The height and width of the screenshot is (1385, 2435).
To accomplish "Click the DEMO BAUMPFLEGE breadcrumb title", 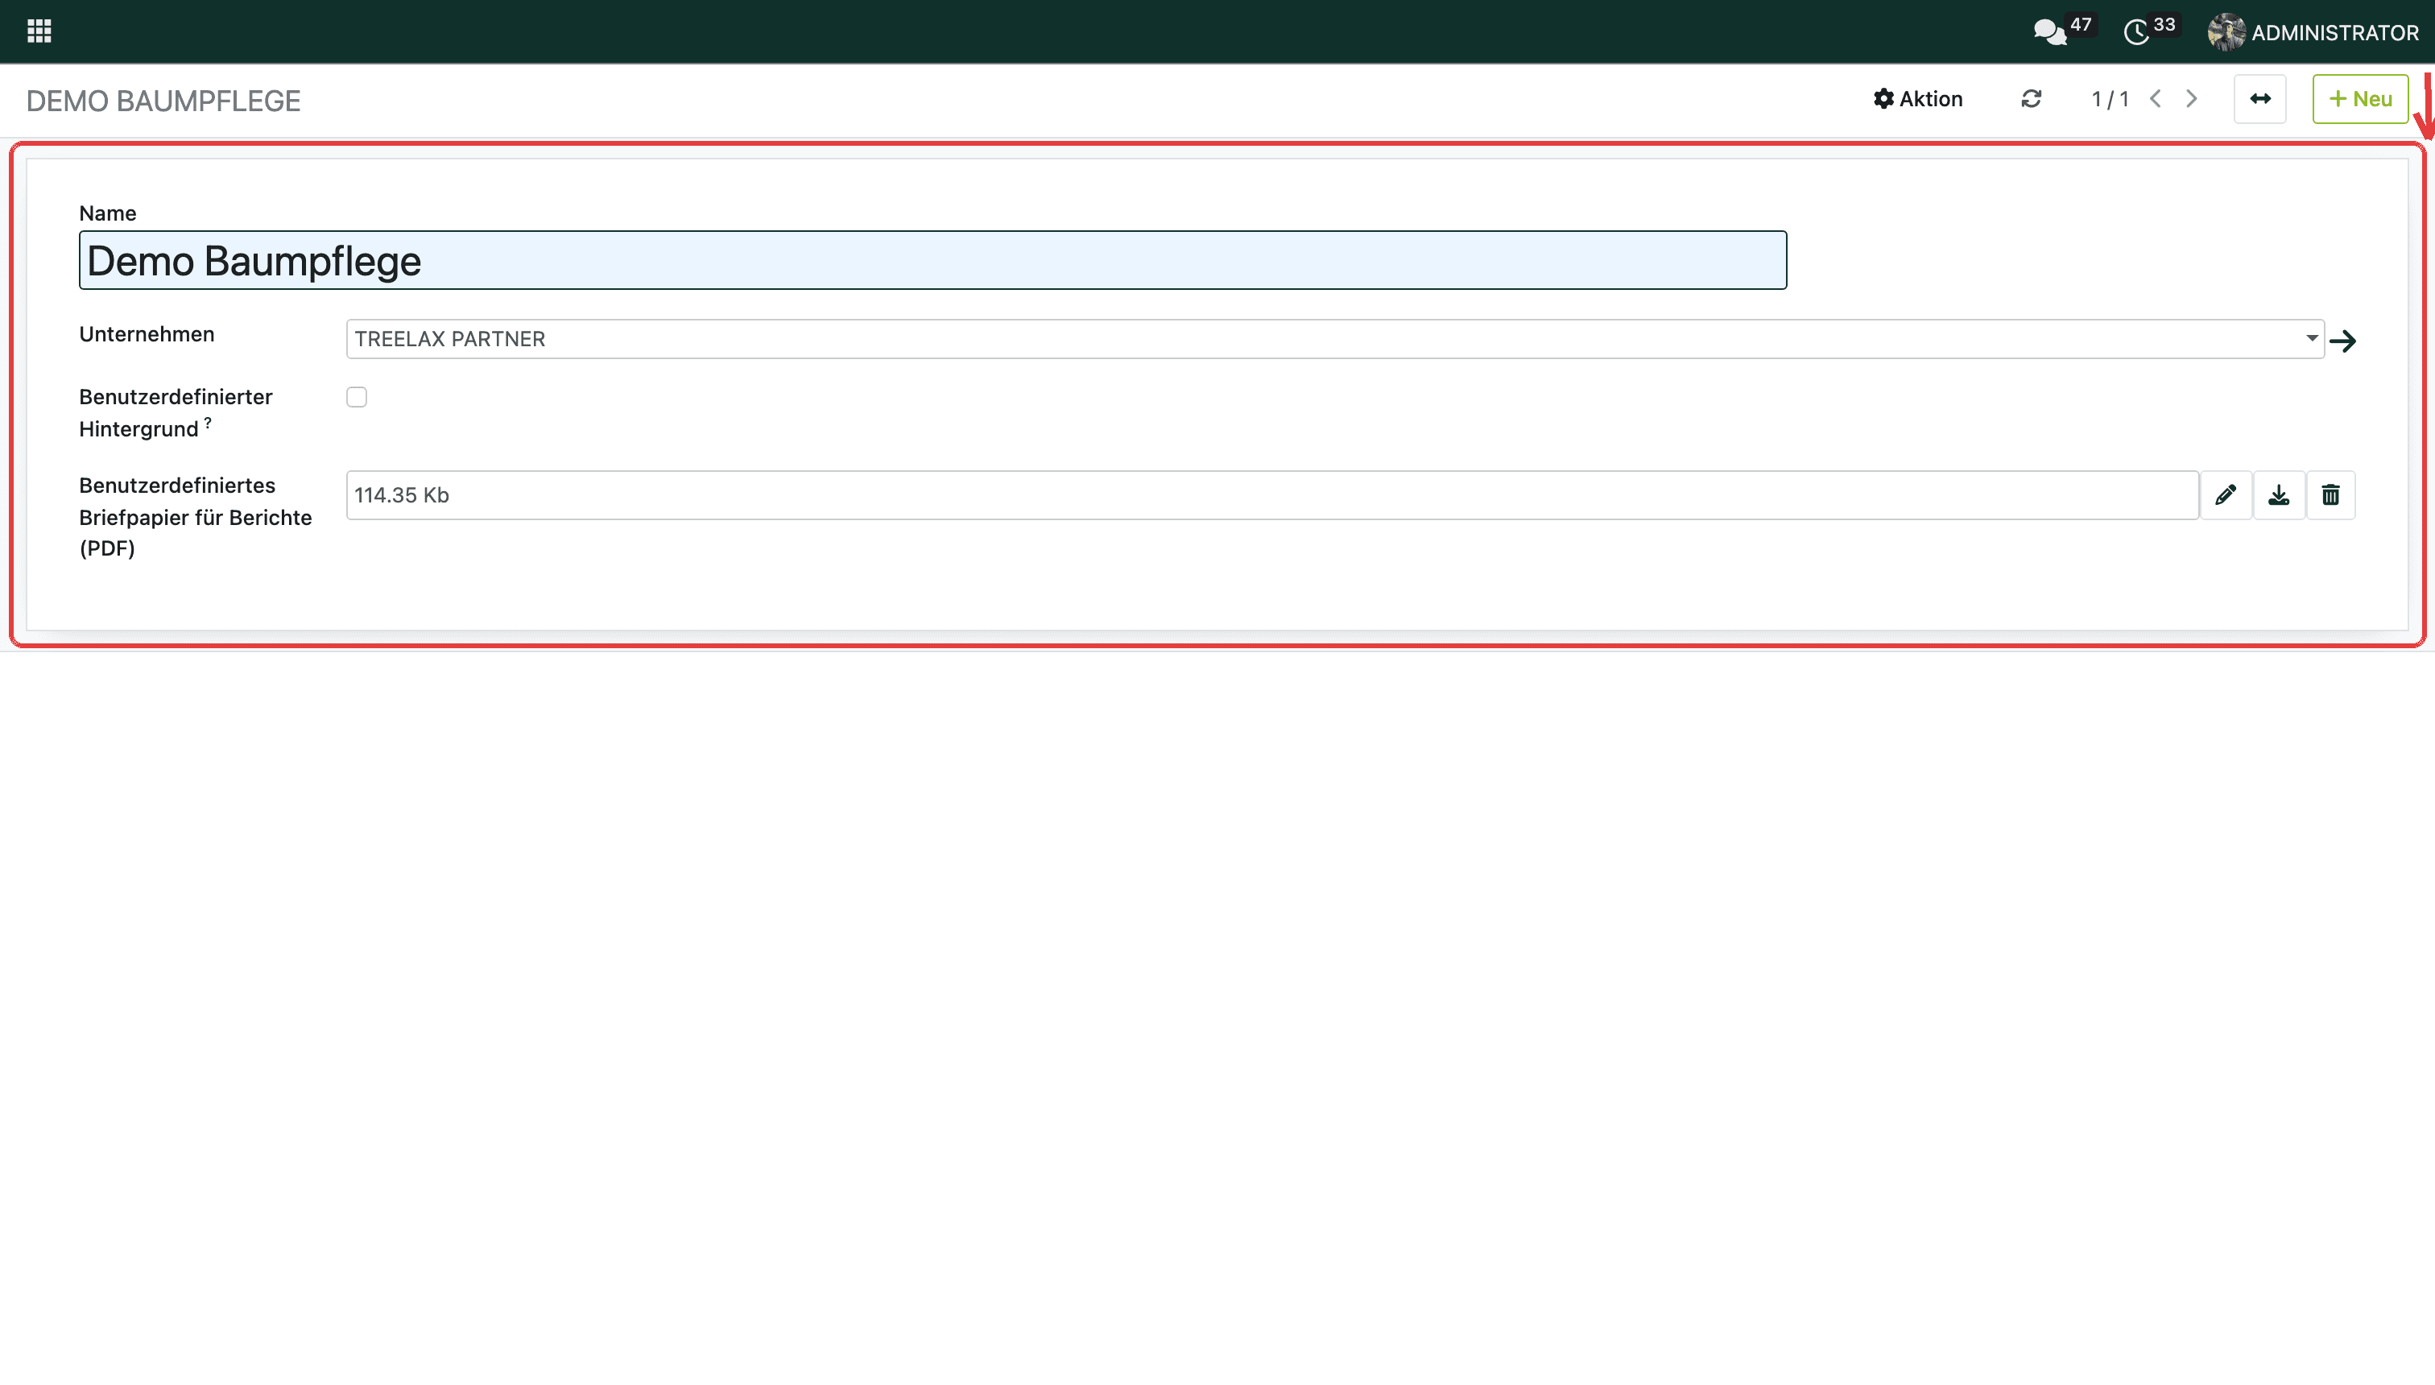I will (x=163, y=101).
